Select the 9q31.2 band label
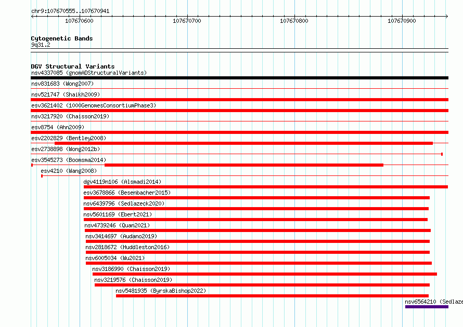This screenshot has width=463, height=327. click(x=41, y=45)
